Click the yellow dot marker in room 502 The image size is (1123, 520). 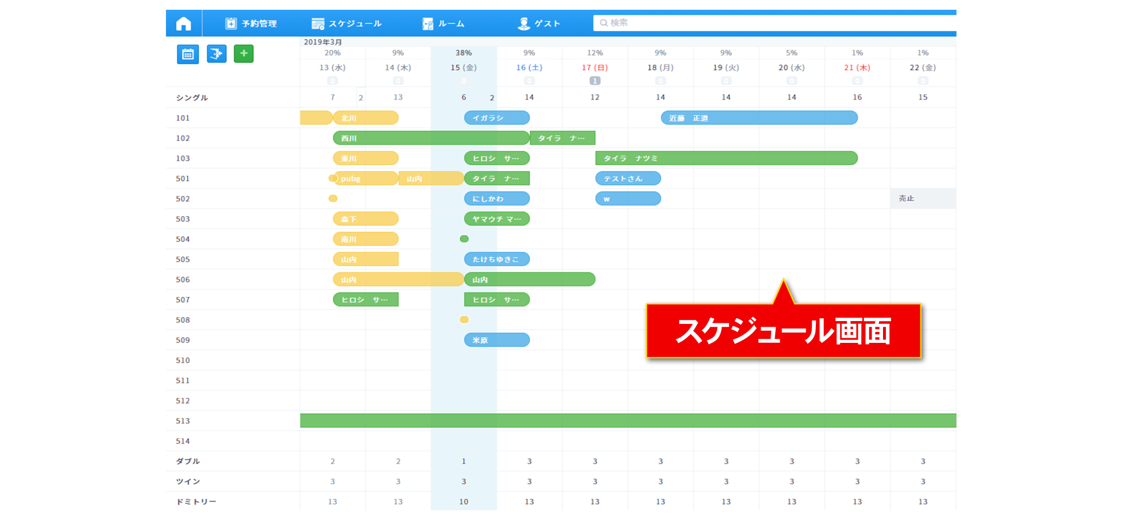click(x=333, y=198)
